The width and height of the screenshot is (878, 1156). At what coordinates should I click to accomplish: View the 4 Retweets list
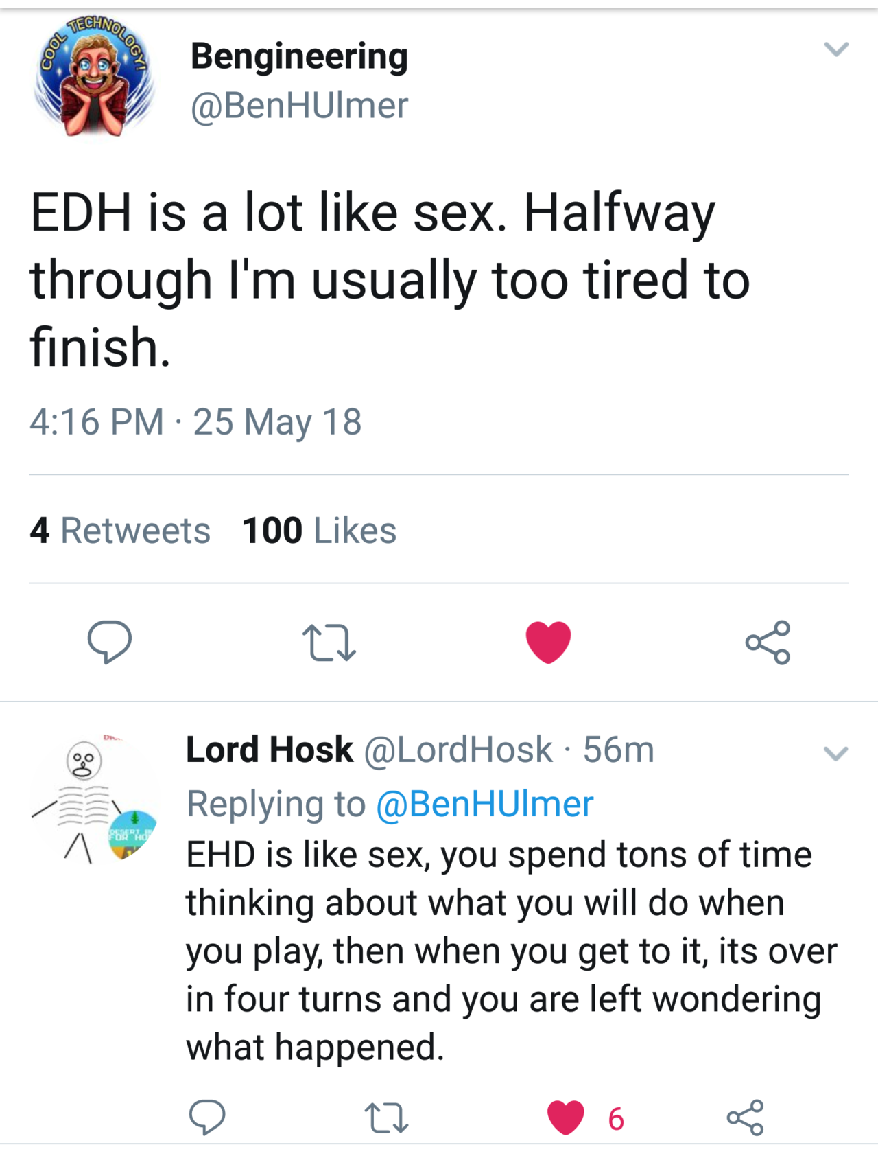tap(120, 531)
